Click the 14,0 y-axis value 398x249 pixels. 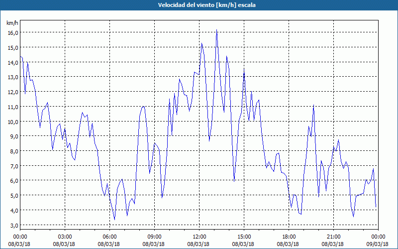point(12,63)
